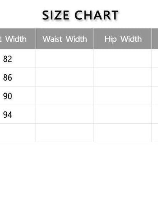
Task: Click the cell showing 90
Action: 18,96
